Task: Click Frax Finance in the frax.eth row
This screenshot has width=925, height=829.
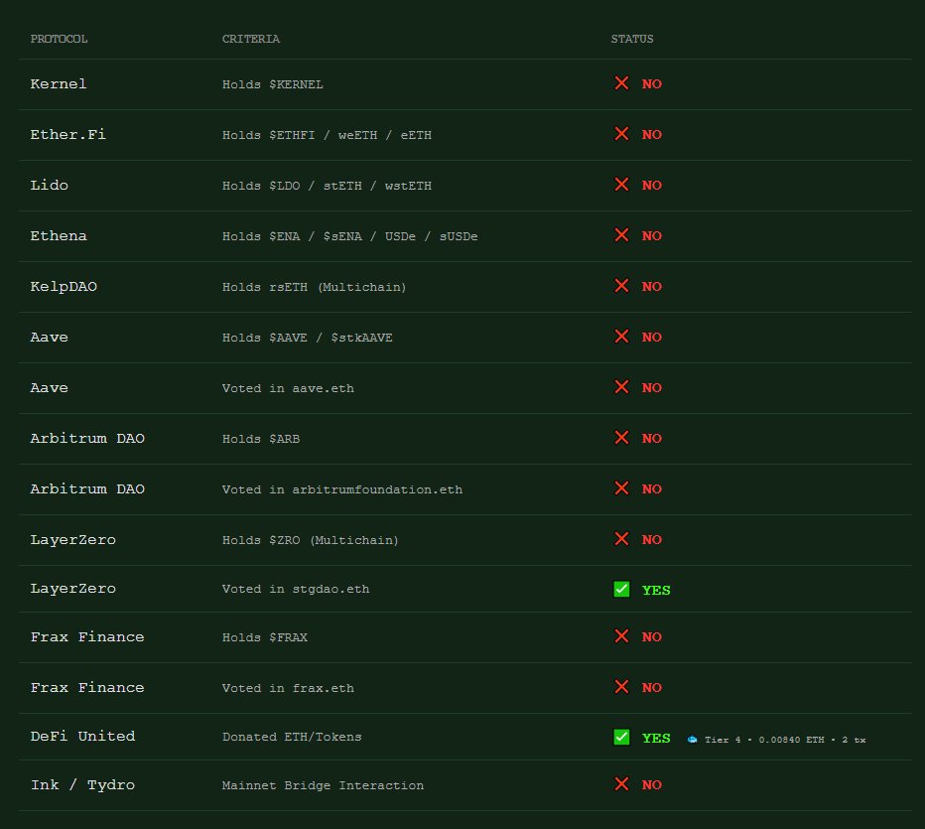Action: [x=87, y=688]
